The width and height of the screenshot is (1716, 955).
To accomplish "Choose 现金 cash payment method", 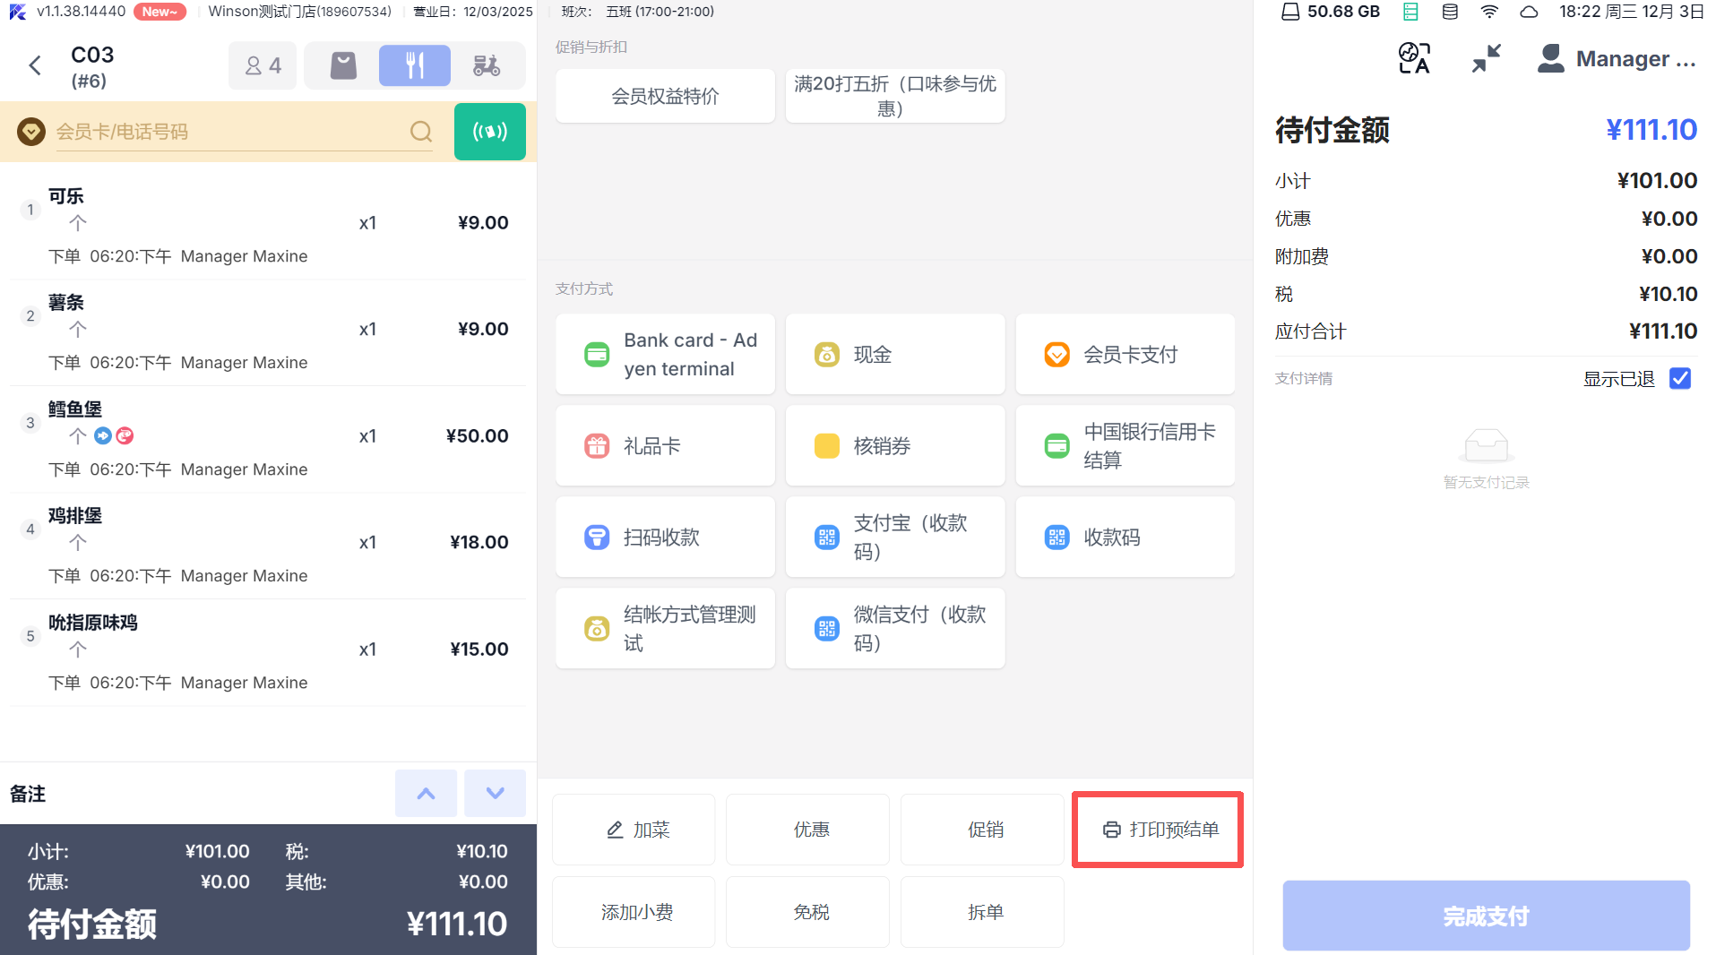I will pos(894,355).
